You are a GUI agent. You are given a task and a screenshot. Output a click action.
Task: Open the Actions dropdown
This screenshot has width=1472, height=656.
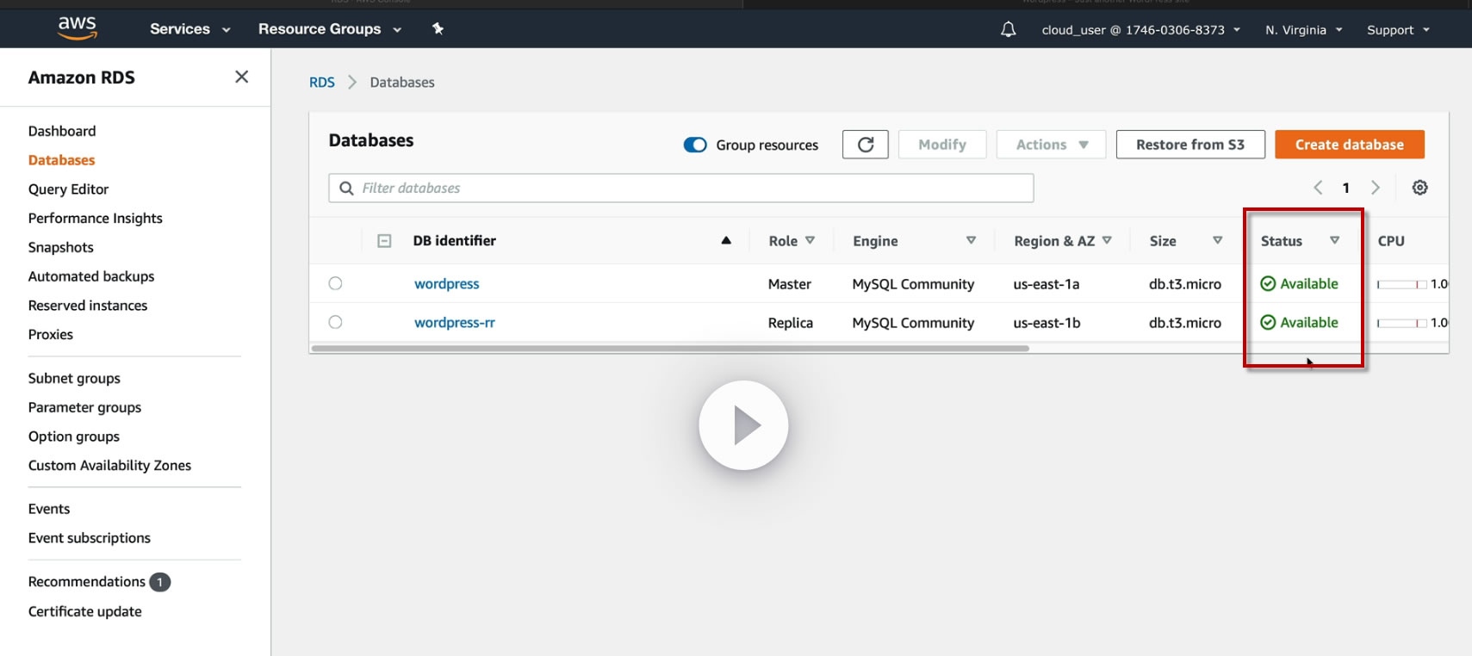(x=1051, y=145)
